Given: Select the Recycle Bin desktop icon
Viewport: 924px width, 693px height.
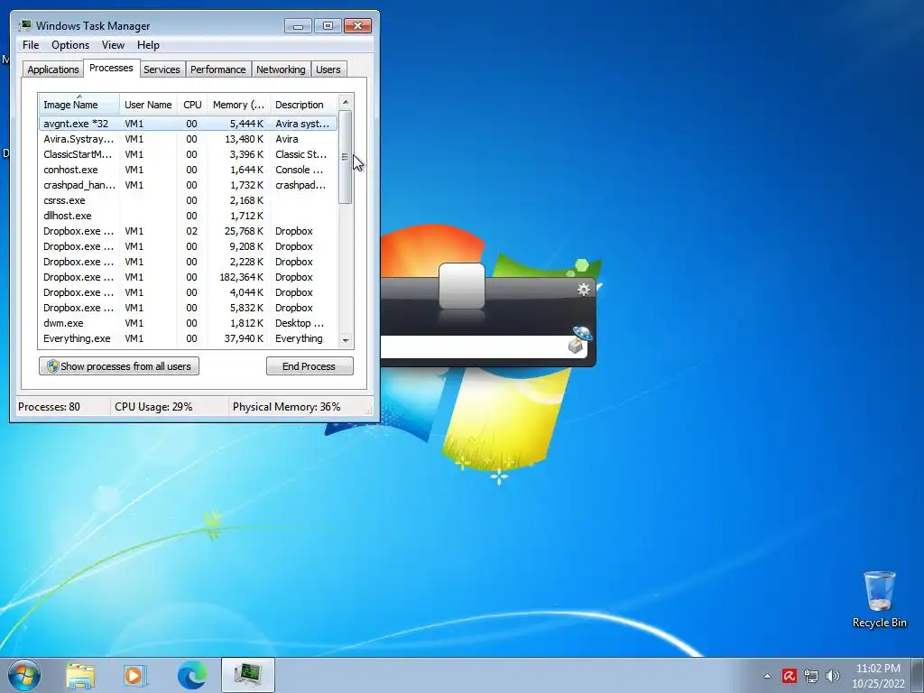Looking at the screenshot, I should (x=879, y=599).
